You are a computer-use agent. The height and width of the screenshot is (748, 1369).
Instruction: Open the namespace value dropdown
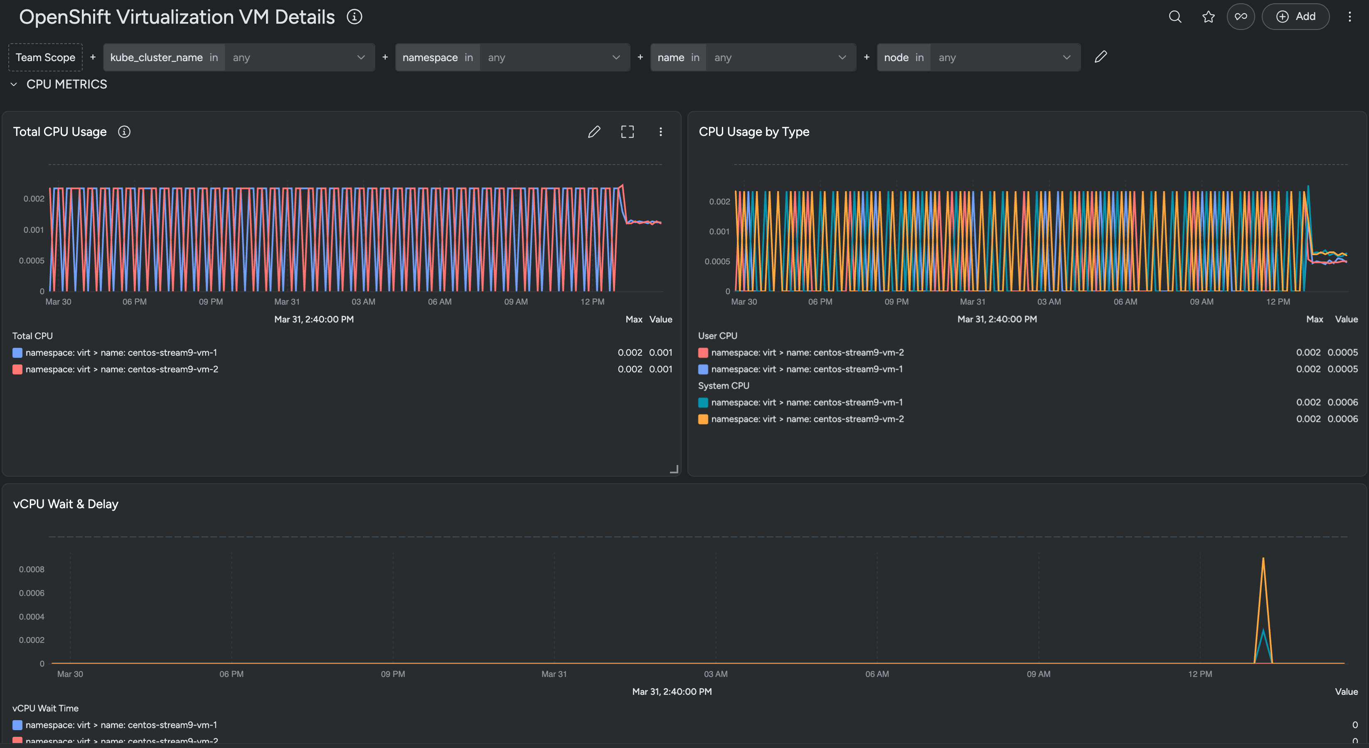[555, 57]
